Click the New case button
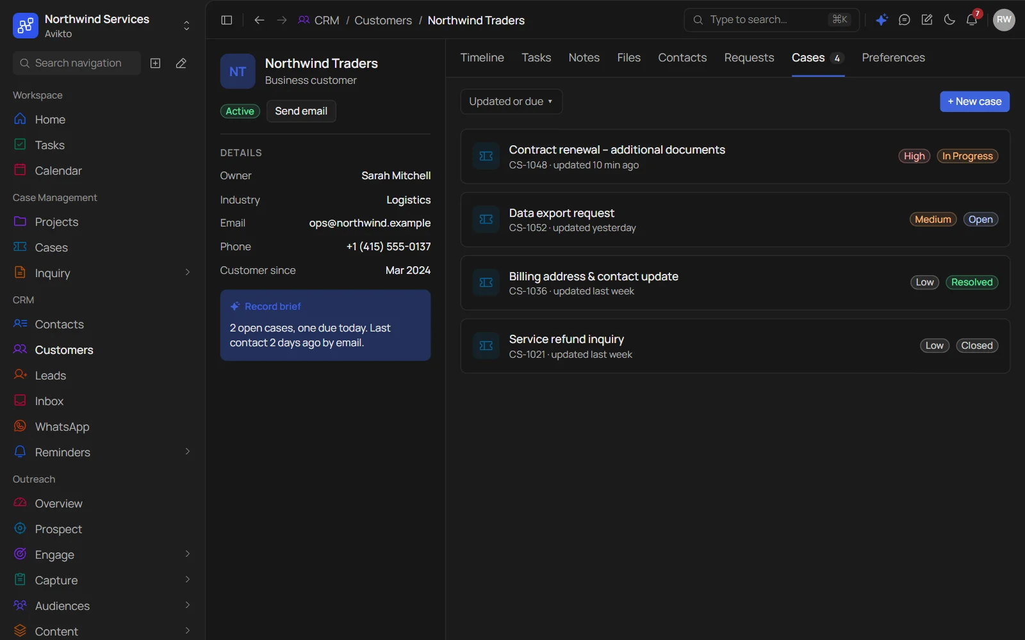This screenshot has height=640, width=1025. 974,101
